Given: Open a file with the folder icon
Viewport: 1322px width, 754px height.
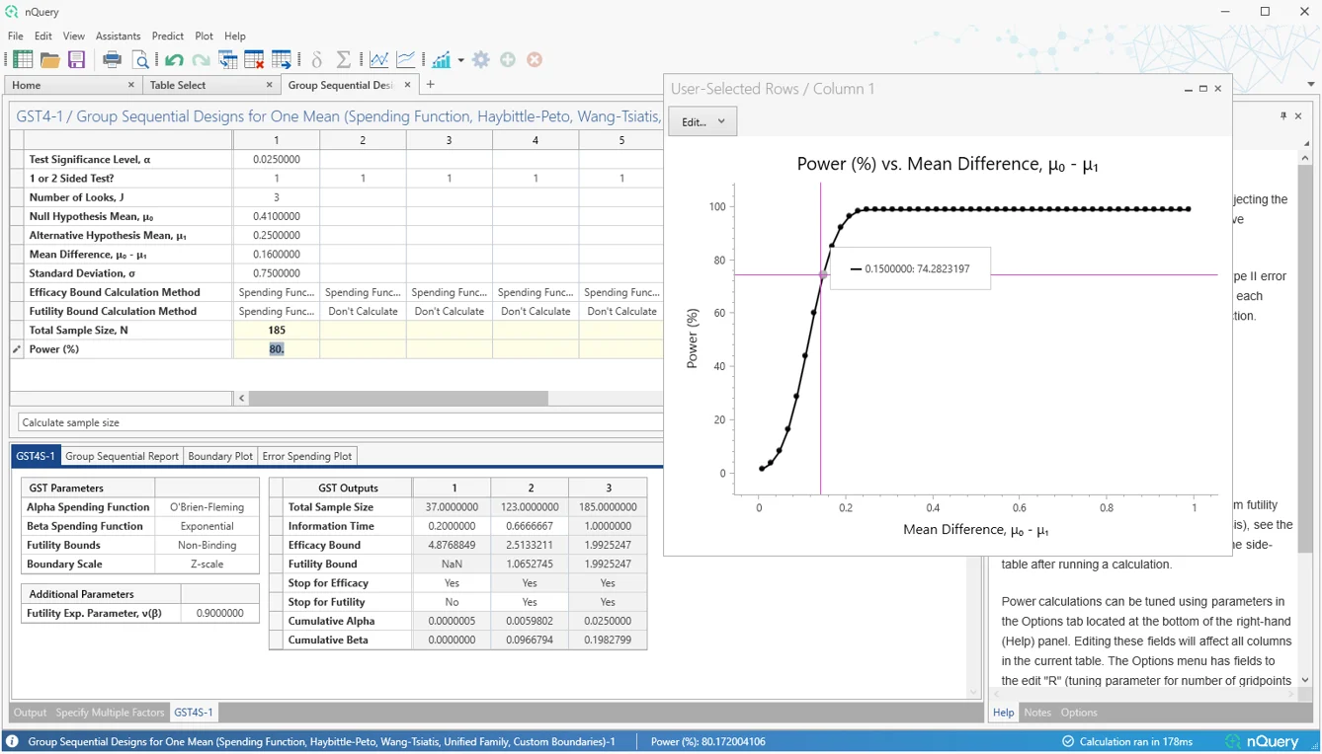Looking at the screenshot, I should point(49,60).
